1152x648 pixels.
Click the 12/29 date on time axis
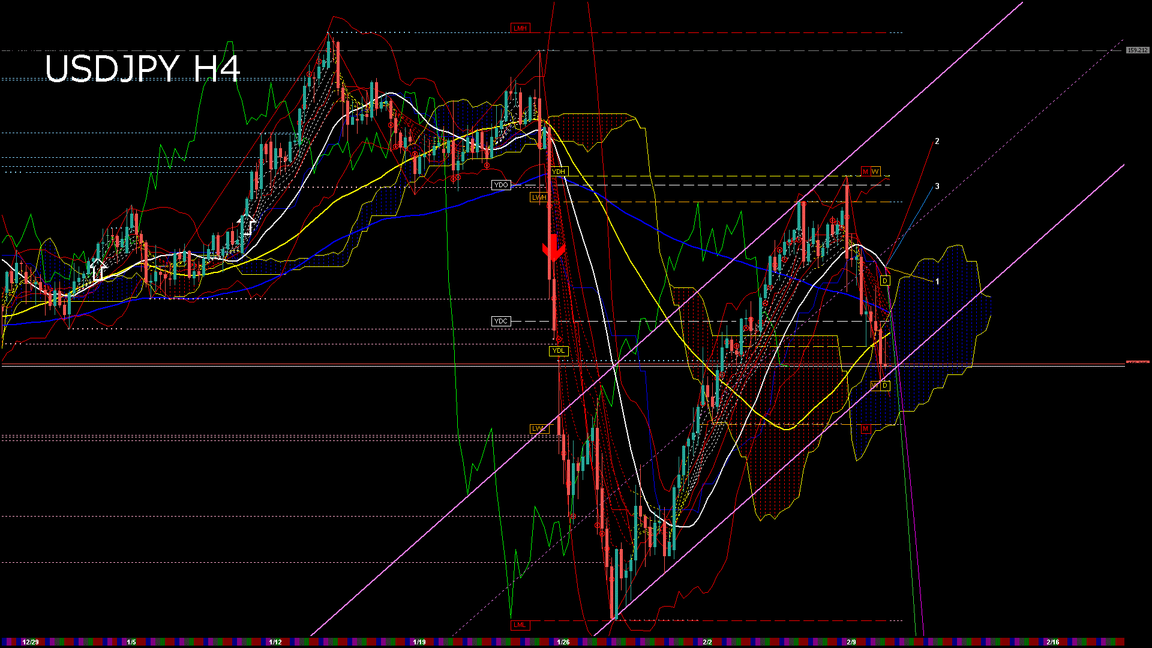click(30, 642)
